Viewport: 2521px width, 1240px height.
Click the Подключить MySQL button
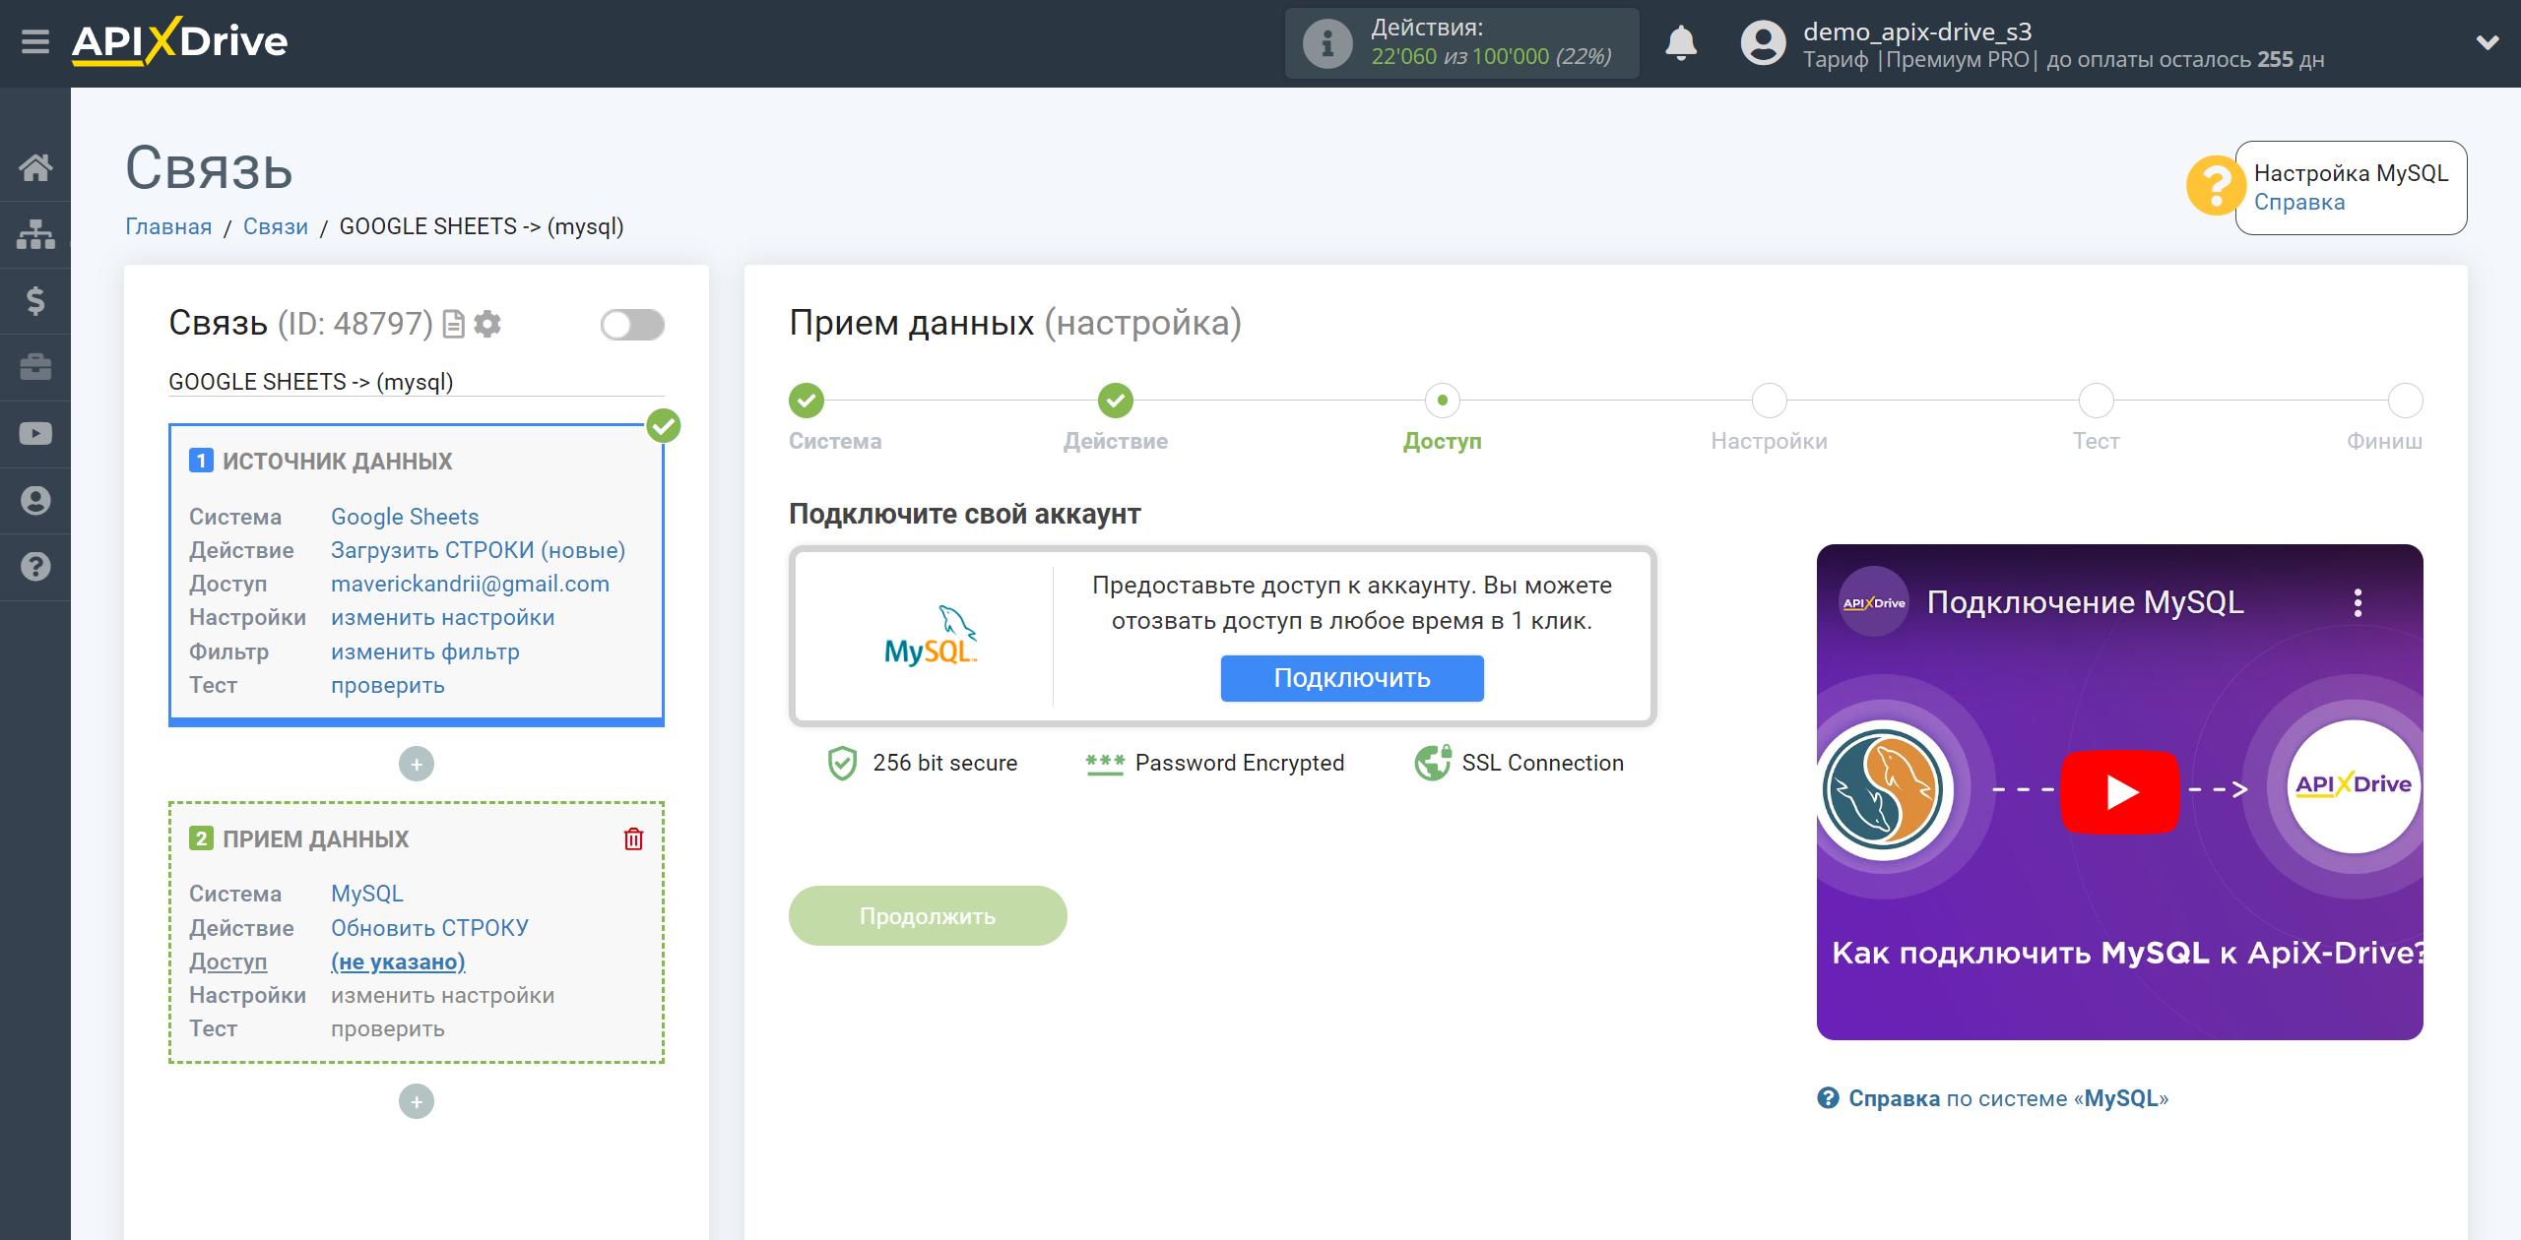pos(1349,676)
